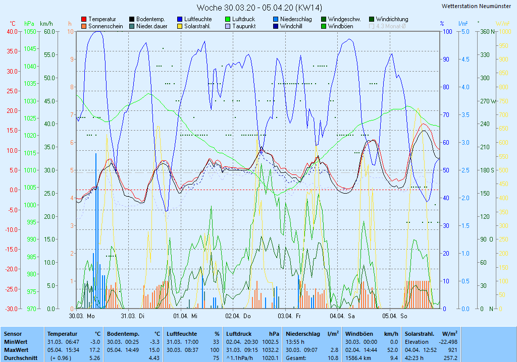This screenshot has height=362, width=517.
Task: Click the green Luftdruck legend box
Action: tap(228, 19)
